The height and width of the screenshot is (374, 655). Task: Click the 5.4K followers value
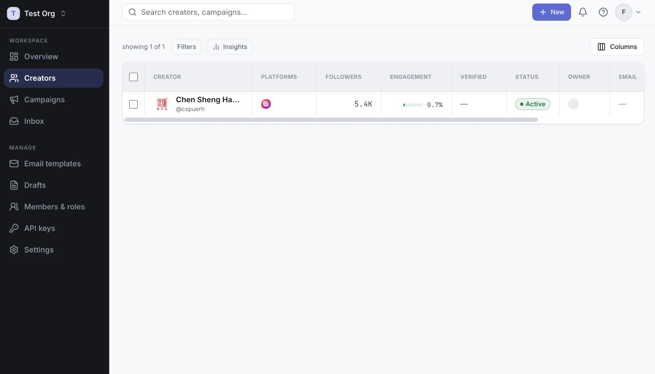point(363,104)
